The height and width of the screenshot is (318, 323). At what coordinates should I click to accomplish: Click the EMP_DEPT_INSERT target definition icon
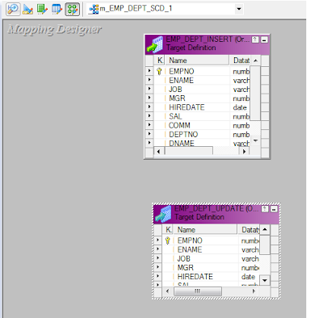[155, 44]
